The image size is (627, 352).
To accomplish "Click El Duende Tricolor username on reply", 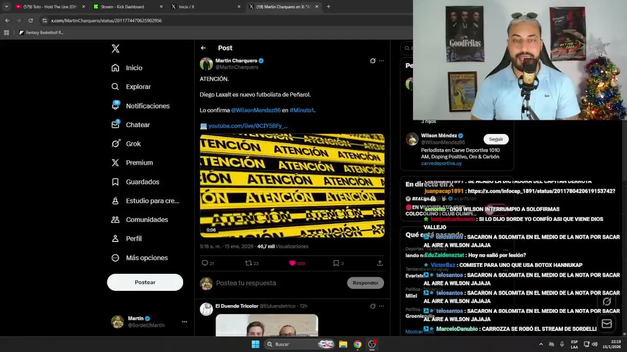I will pyautogui.click(x=237, y=306).
